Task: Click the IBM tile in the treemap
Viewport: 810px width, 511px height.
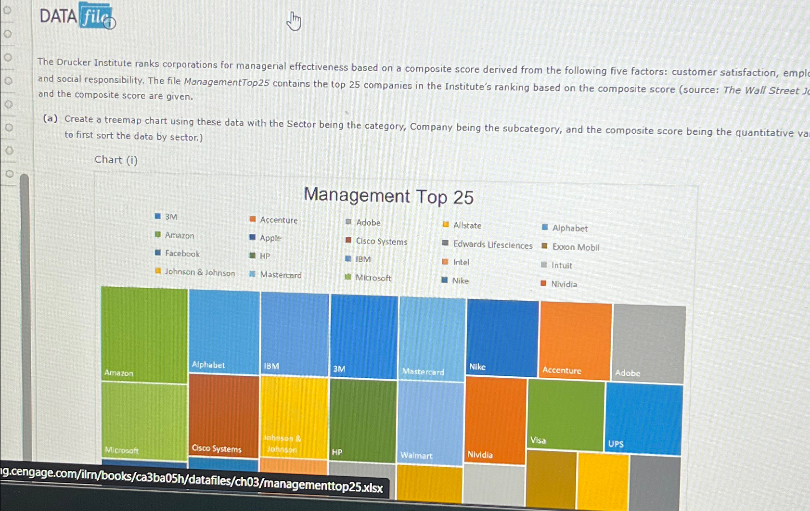Action: [295, 334]
